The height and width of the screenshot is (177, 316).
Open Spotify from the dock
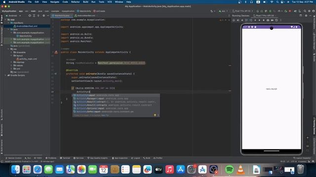(229, 170)
